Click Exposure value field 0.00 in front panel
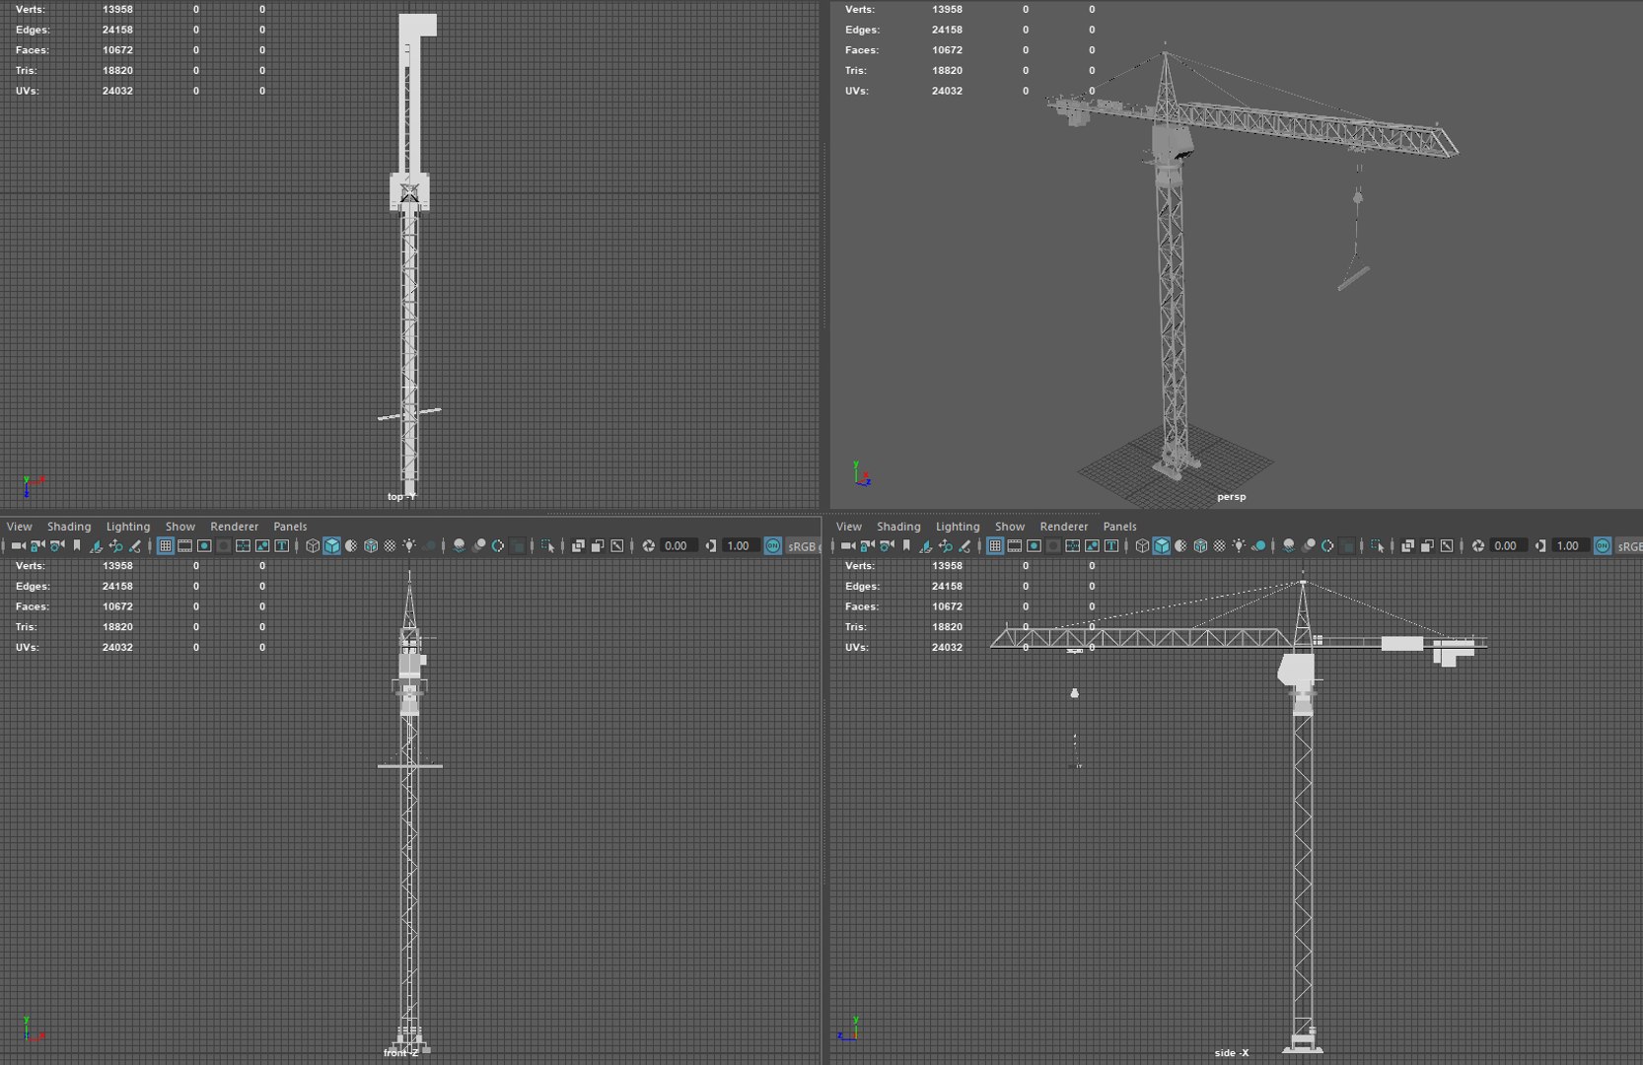The image size is (1643, 1065). coord(679,545)
